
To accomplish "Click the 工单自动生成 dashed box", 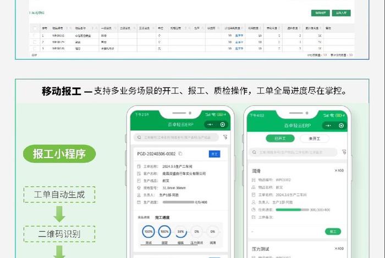I will pos(59,194).
